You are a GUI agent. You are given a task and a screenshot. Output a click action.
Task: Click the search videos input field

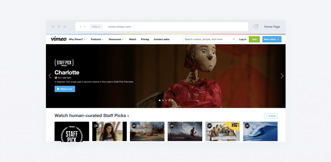[x=210, y=39]
